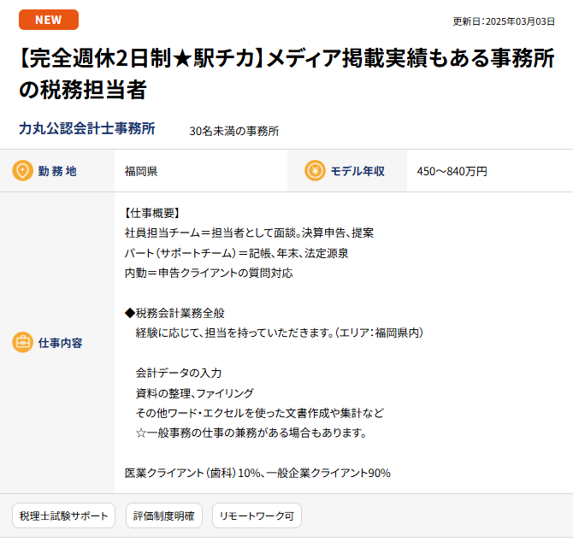
Task: Click the 450〜840万円 salary value
Action: pyautogui.click(x=452, y=171)
